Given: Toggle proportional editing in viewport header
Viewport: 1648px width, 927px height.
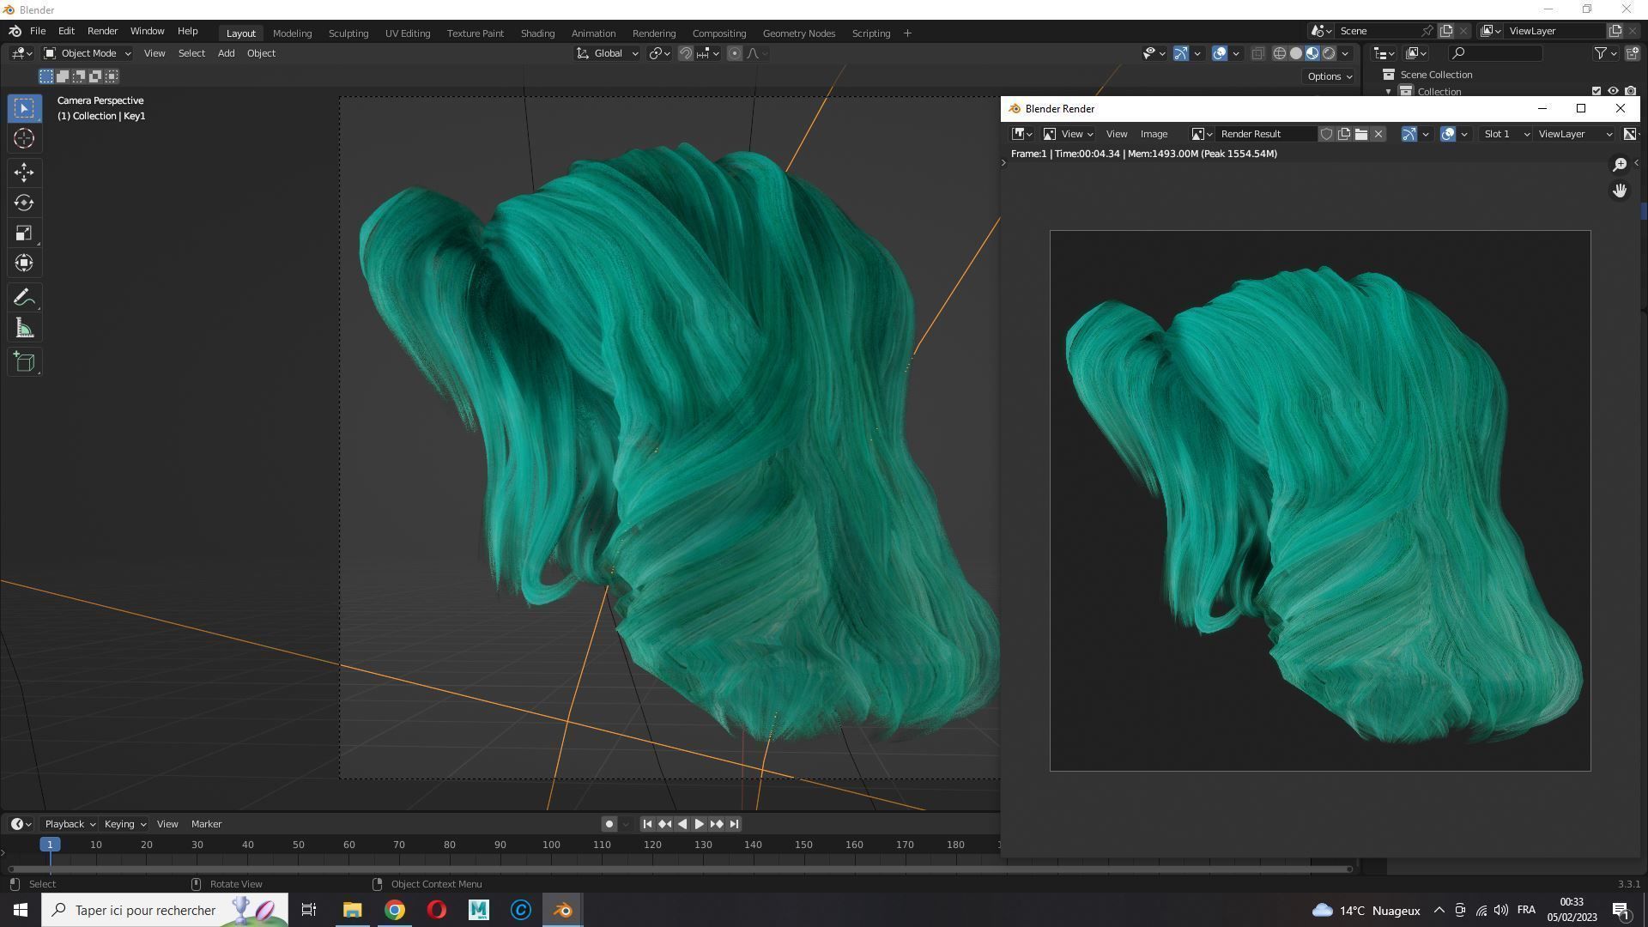Looking at the screenshot, I should click(x=735, y=53).
